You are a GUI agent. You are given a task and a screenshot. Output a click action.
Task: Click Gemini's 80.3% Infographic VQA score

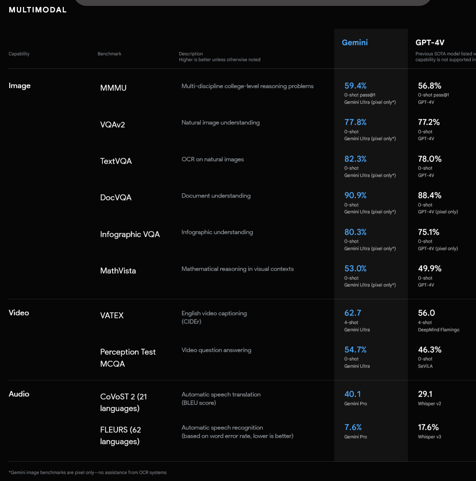point(355,232)
